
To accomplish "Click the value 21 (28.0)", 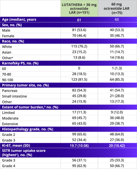I will point(117,96).
